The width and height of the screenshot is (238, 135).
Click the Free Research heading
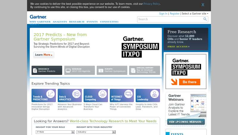point(182,32)
